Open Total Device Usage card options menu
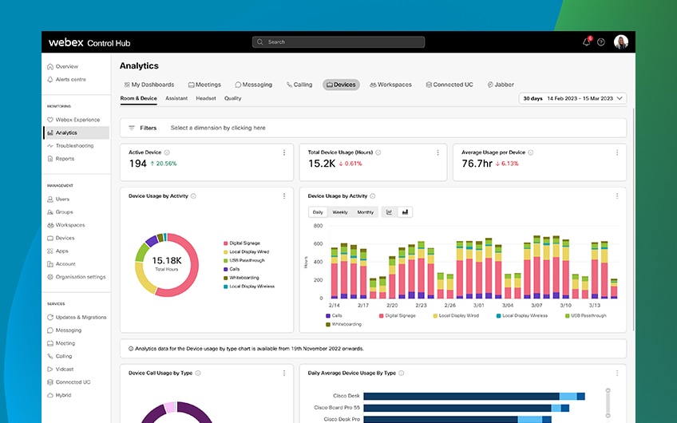Image resolution: width=677 pixels, height=423 pixels. [437, 152]
